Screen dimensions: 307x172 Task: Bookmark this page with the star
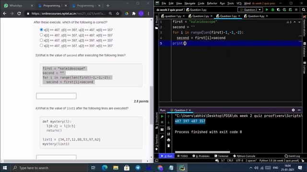(x=118, y=13)
